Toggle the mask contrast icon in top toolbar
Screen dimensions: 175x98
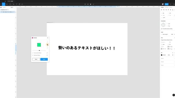91,4
